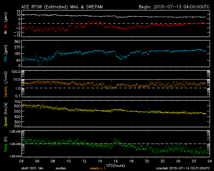Click the "600" tick on the Speed axis
The width and height of the screenshot is (214, 171).
click(x=17, y=106)
